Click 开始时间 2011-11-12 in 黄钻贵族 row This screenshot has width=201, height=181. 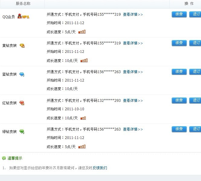tap(65, 52)
